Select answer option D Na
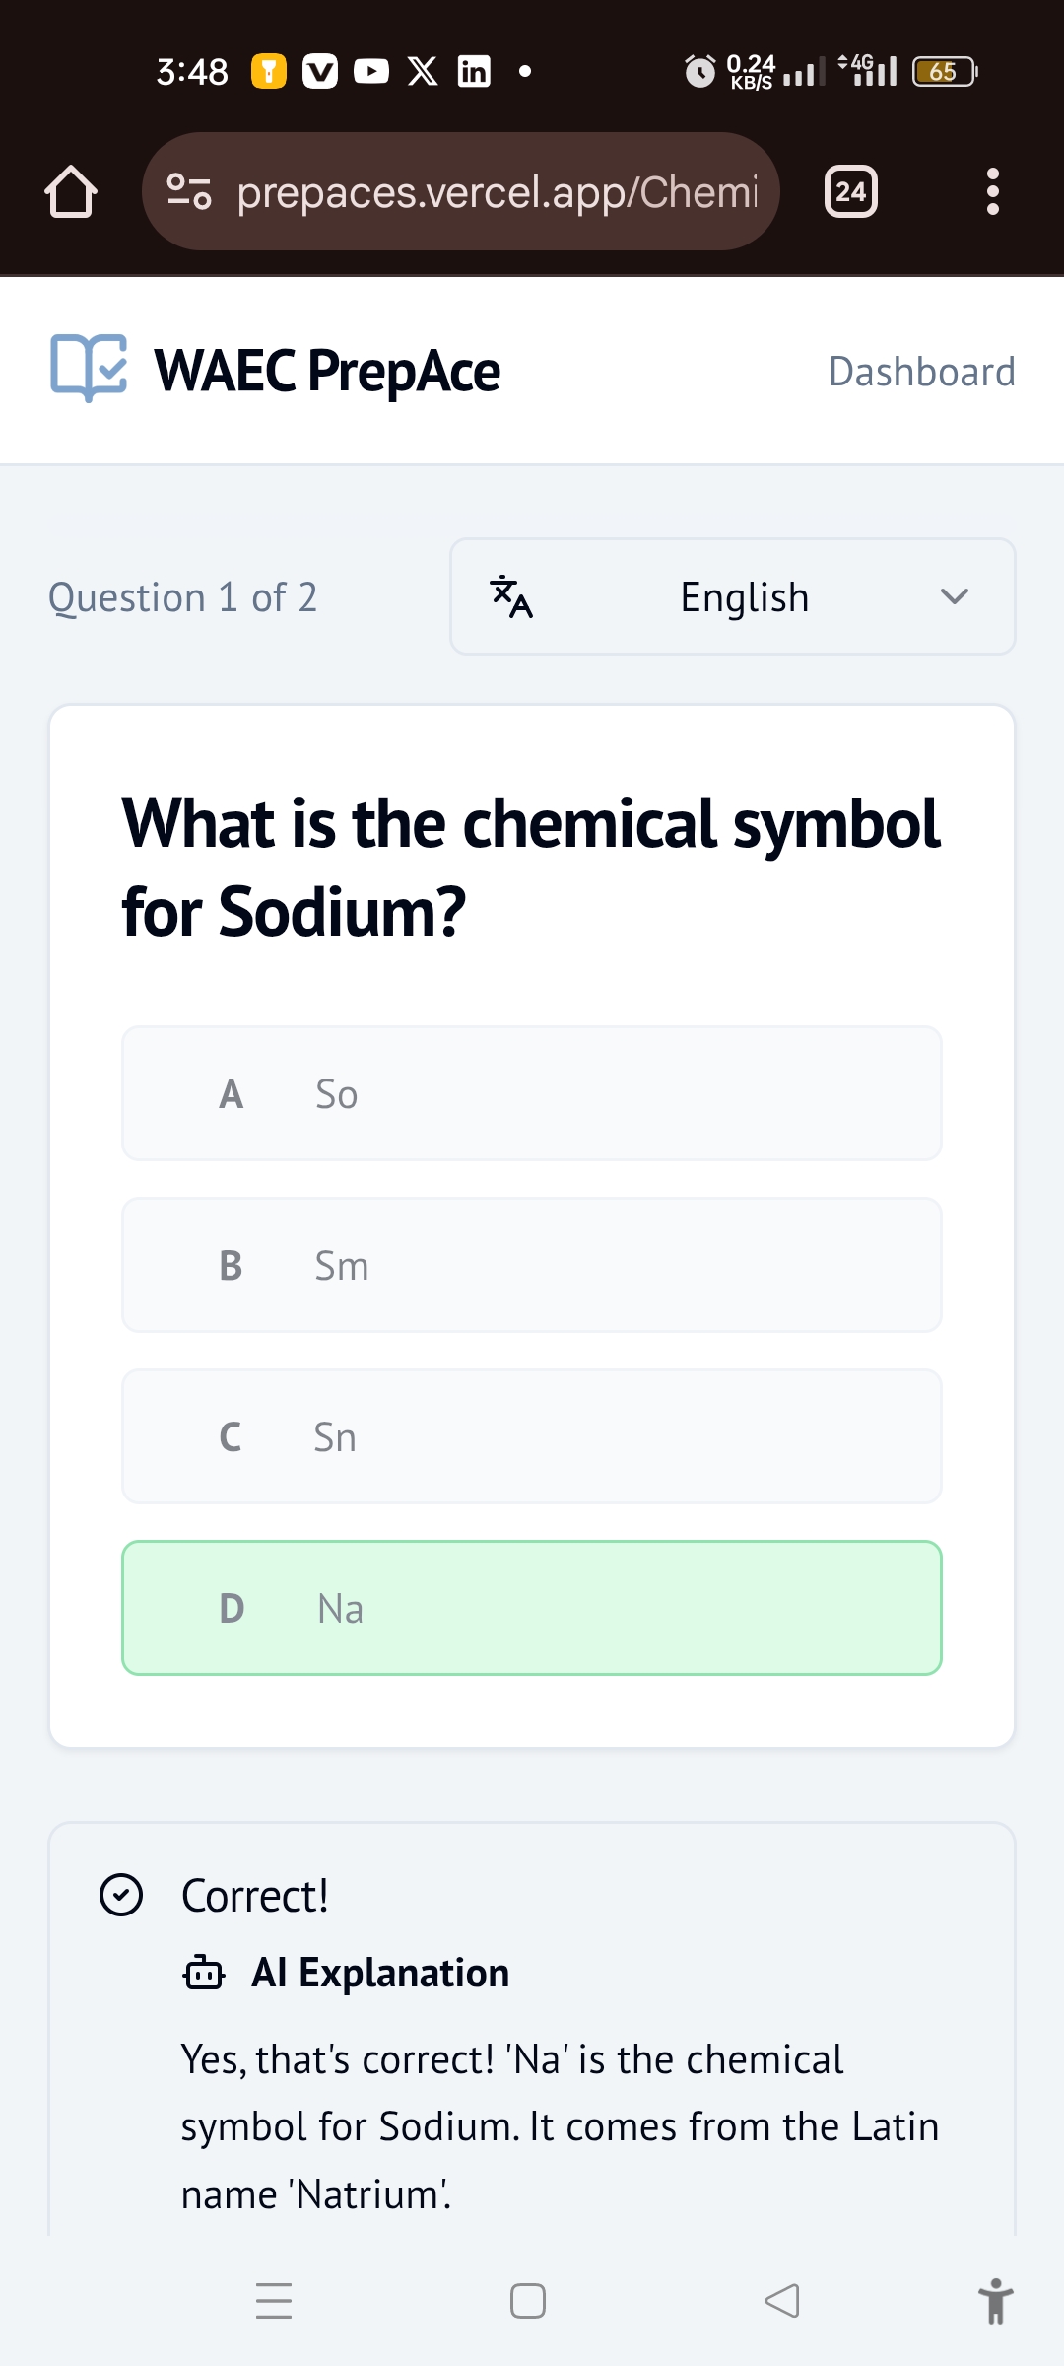 tap(532, 1608)
